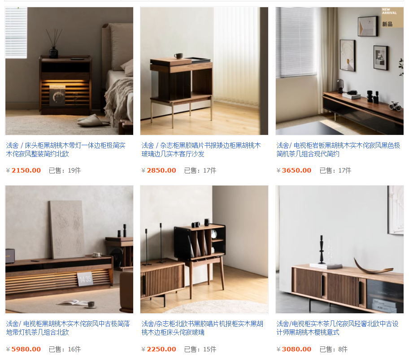Click the ¥2150.00 price
The width and height of the screenshot is (413, 359).
click(x=23, y=170)
